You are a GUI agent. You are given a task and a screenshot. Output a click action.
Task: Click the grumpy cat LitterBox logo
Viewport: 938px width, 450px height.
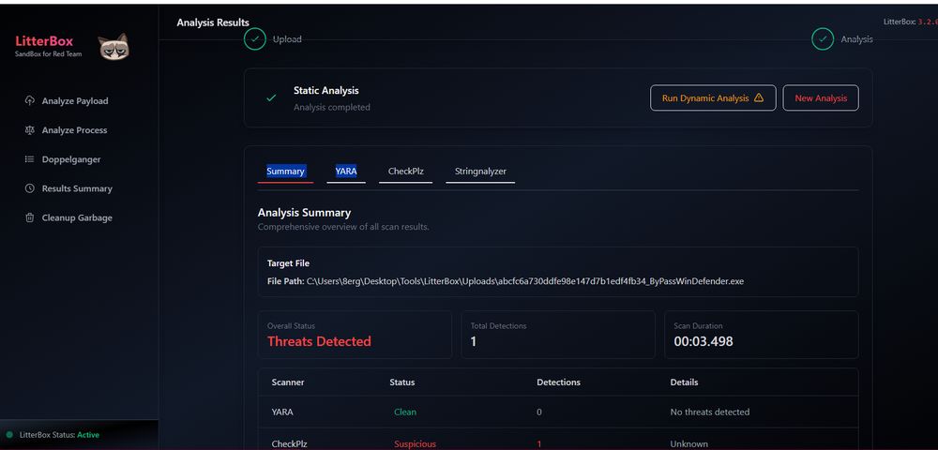[x=113, y=47]
